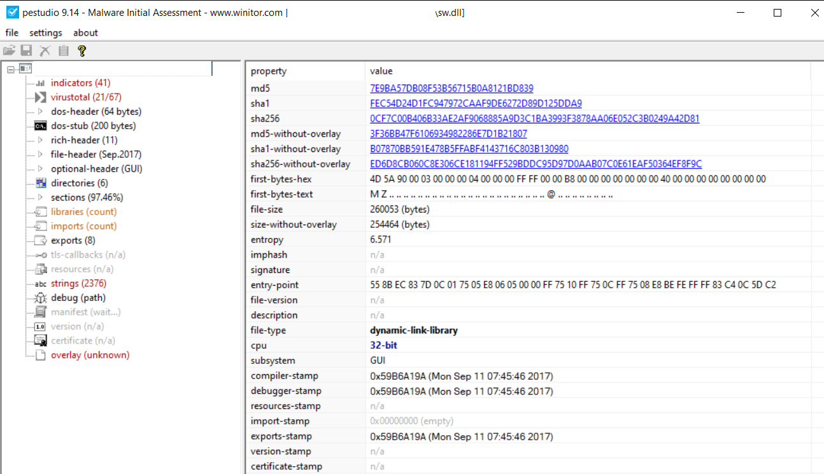Expand the optional-header node arrow

click(41, 169)
